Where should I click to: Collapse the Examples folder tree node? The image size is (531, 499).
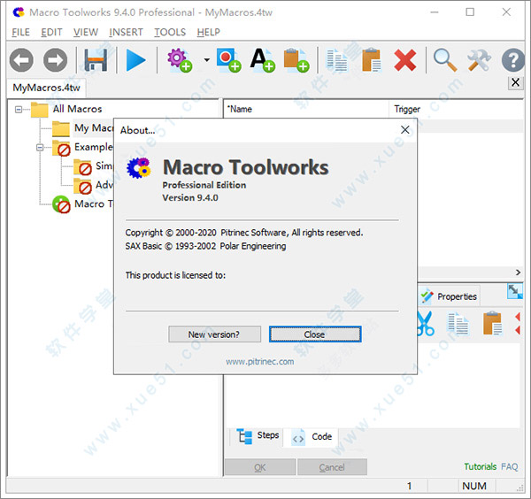click(41, 147)
